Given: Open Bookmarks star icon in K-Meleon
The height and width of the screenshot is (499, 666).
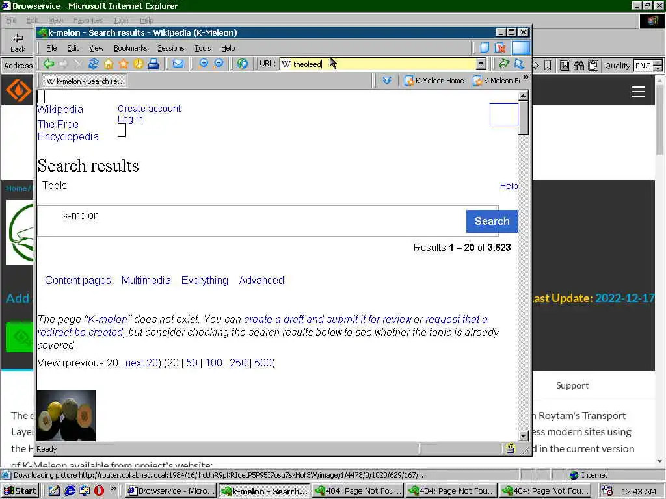Looking at the screenshot, I should (x=124, y=64).
